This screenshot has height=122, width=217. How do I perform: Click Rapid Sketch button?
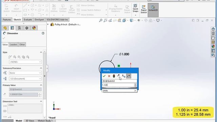[x=144, y=9]
